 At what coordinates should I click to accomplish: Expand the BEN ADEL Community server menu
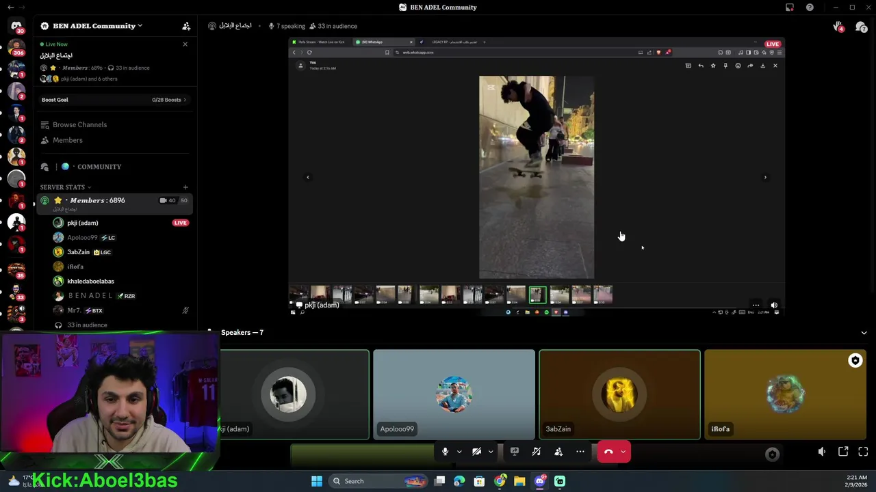tap(97, 26)
